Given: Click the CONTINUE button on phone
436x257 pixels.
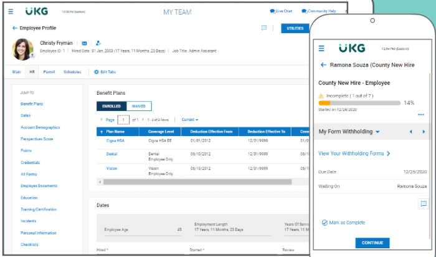Looking at the screenshot, I should coord(372,243).
